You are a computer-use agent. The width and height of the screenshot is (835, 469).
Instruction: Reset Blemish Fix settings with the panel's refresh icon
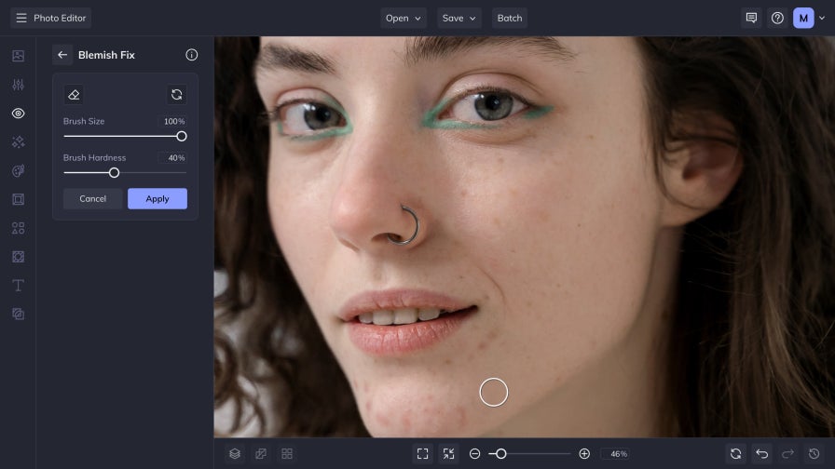177,95
